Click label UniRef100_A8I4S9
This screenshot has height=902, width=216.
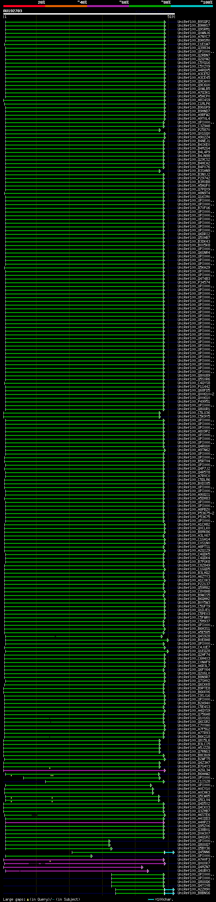pyautogui.click(x=194, y=100)
